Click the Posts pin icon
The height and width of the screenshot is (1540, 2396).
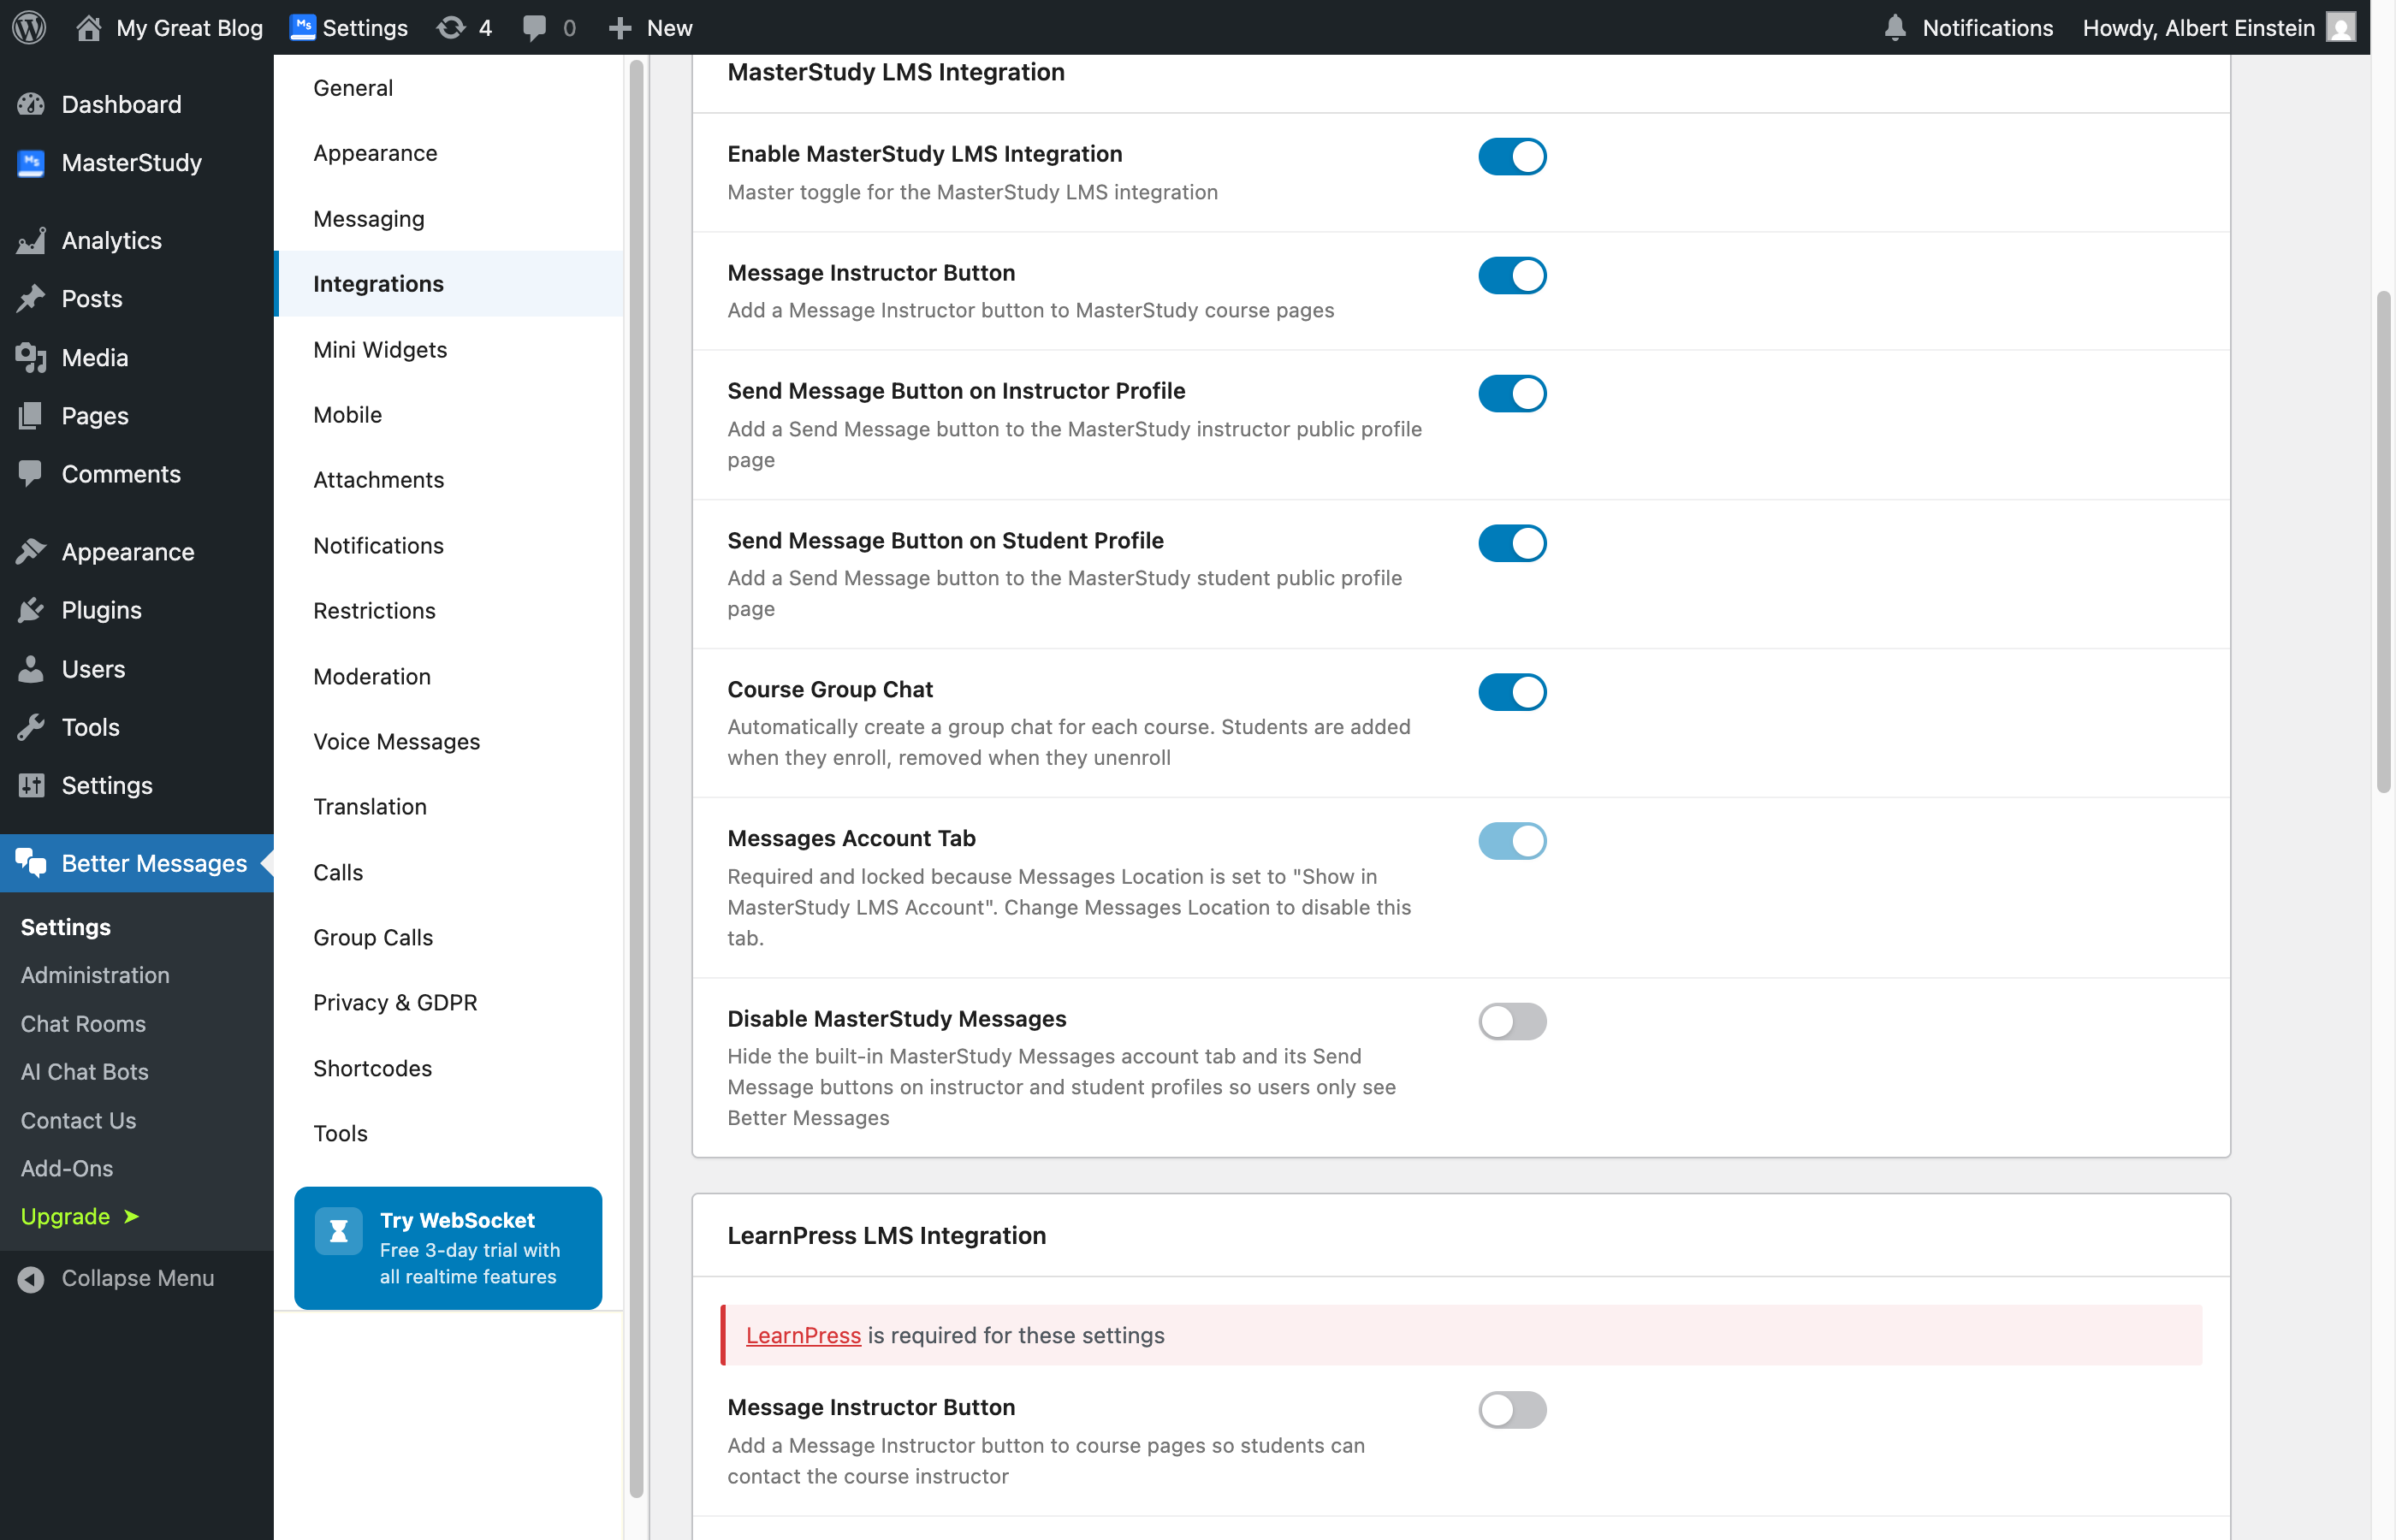pos(31,298)
